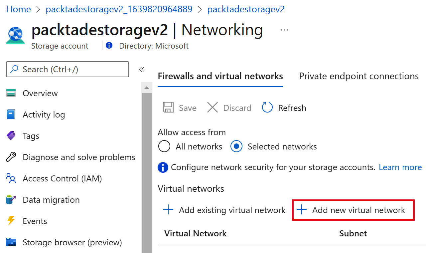Click the purple Tags icon

point(11,136)
